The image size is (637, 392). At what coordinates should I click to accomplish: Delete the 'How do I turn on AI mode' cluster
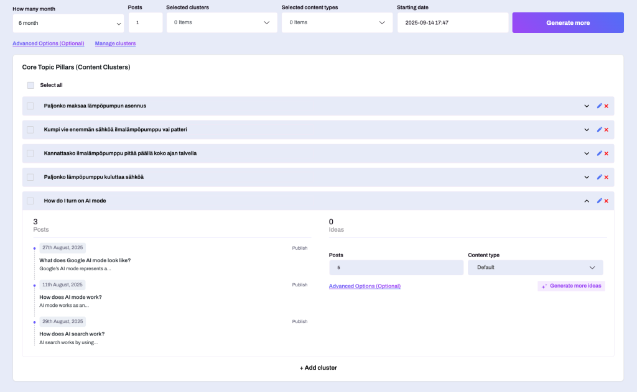(606, 201)
